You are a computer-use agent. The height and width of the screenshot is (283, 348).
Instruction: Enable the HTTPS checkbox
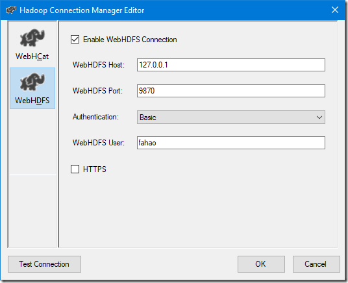(x=75, y=169)
